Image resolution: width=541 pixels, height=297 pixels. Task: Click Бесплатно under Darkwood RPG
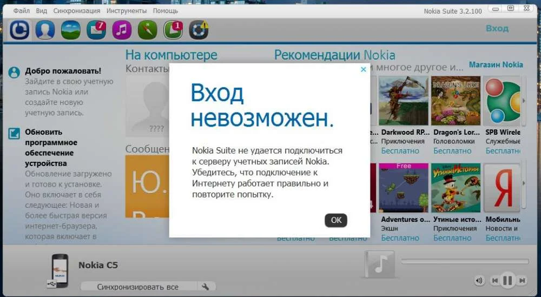pyautogui.click(x=400, y=151)
